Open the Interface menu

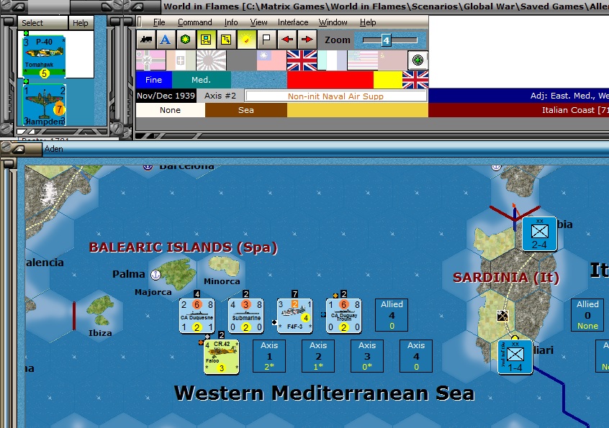(x=293, y=22)
